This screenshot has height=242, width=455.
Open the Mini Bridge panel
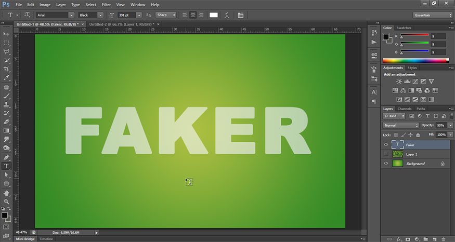(25, 239)
